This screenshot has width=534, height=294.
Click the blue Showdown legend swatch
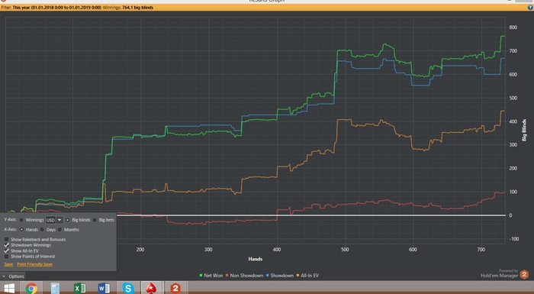coord(268,275)
